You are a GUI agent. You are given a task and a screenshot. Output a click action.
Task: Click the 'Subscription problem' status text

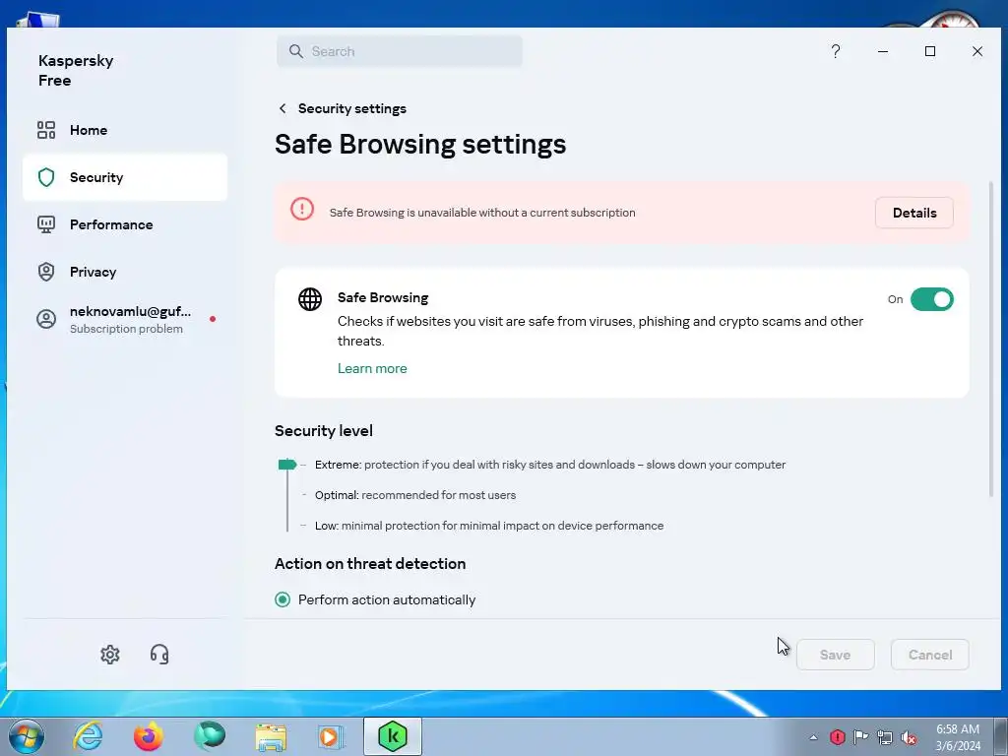(126, 329)
